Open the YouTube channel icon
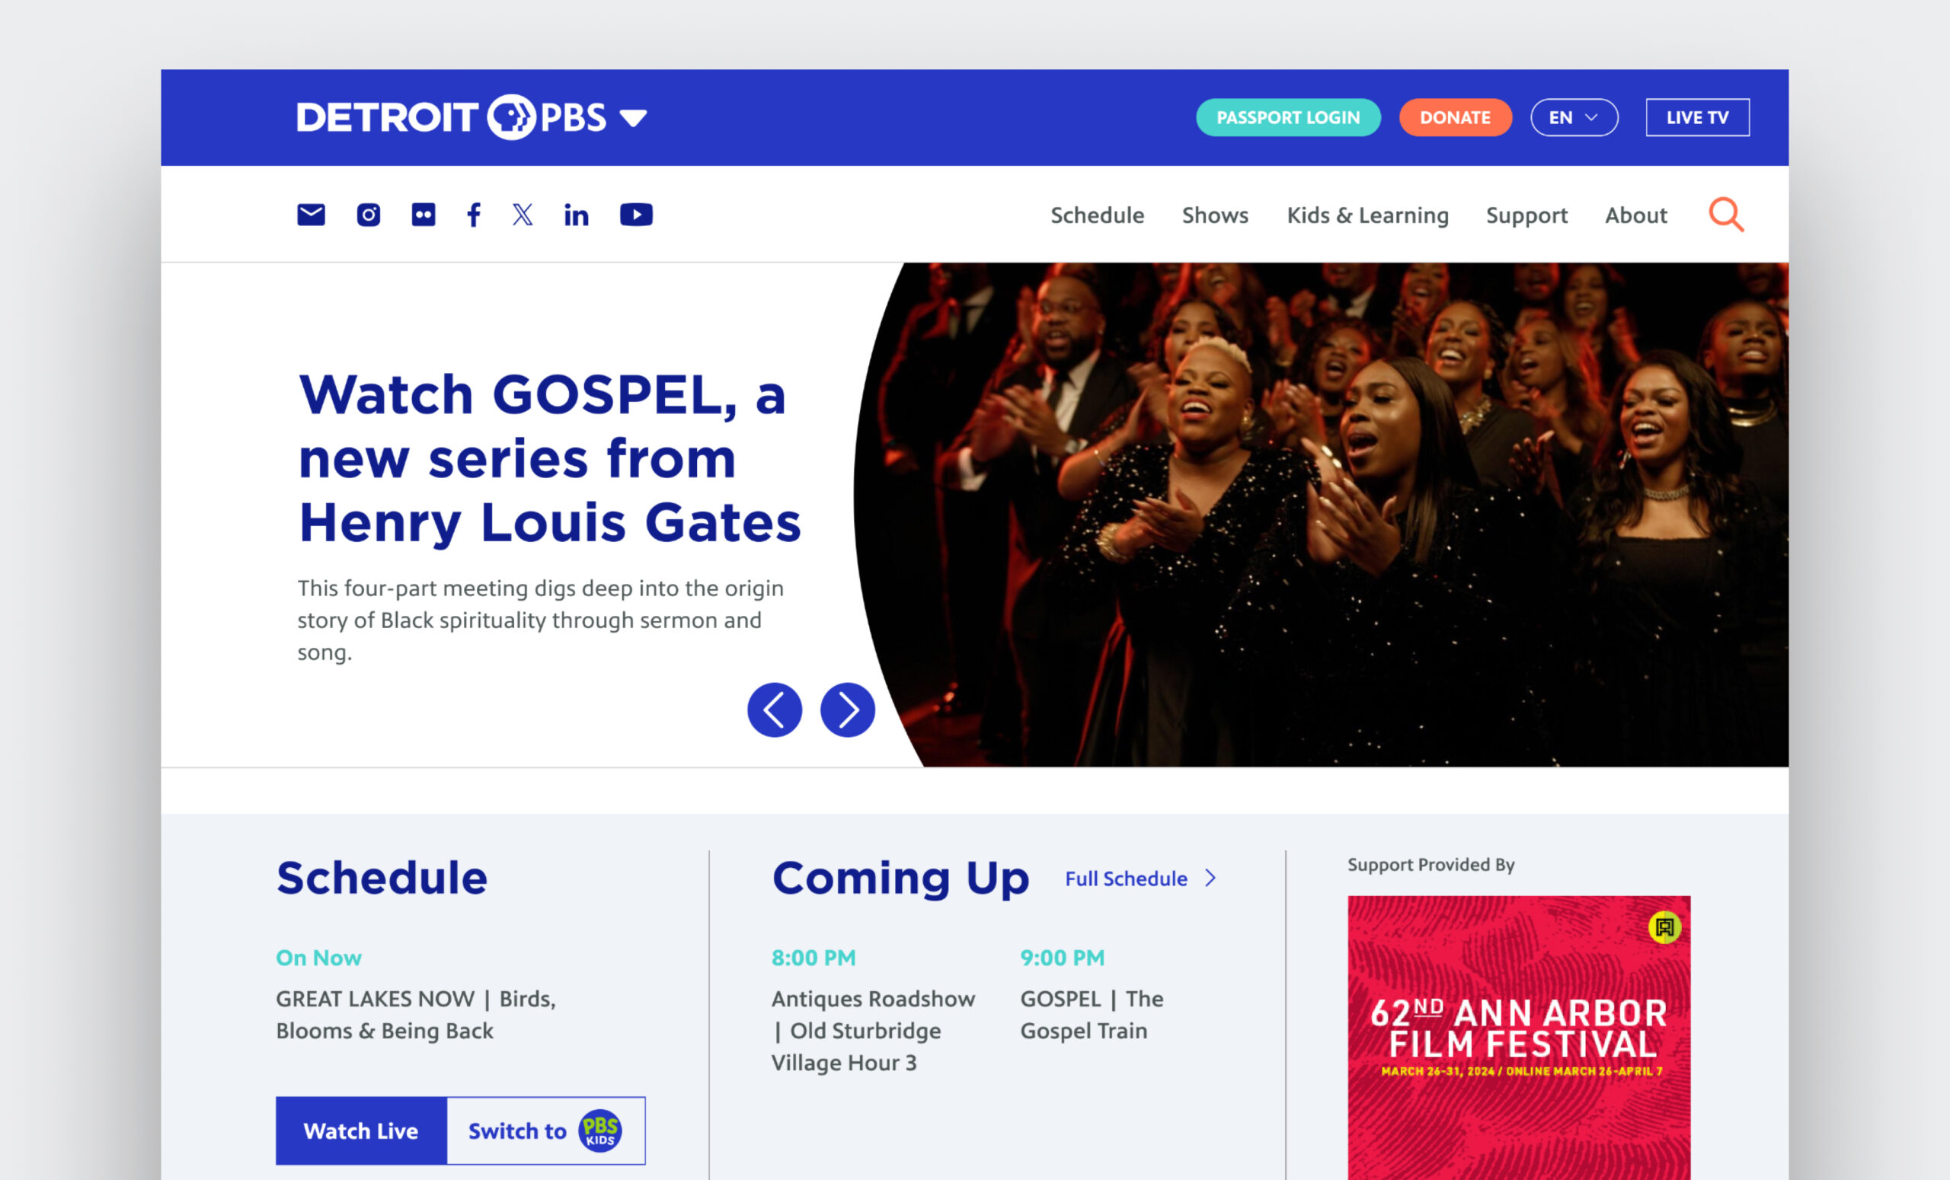Viewport: 1950px width, 1180px height. 636,215
